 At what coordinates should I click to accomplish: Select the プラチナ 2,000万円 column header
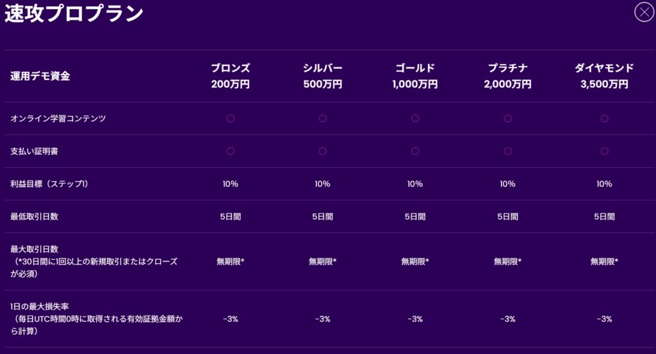(507, 76)
